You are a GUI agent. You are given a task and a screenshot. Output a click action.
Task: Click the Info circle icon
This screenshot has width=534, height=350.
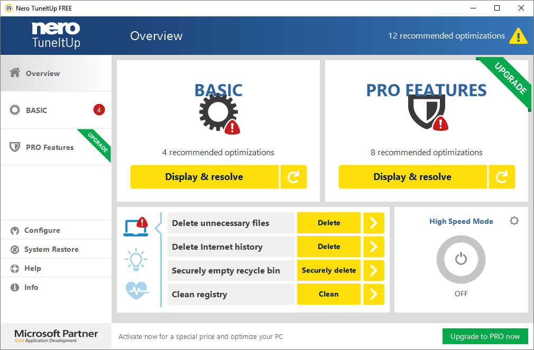[15, 287]
